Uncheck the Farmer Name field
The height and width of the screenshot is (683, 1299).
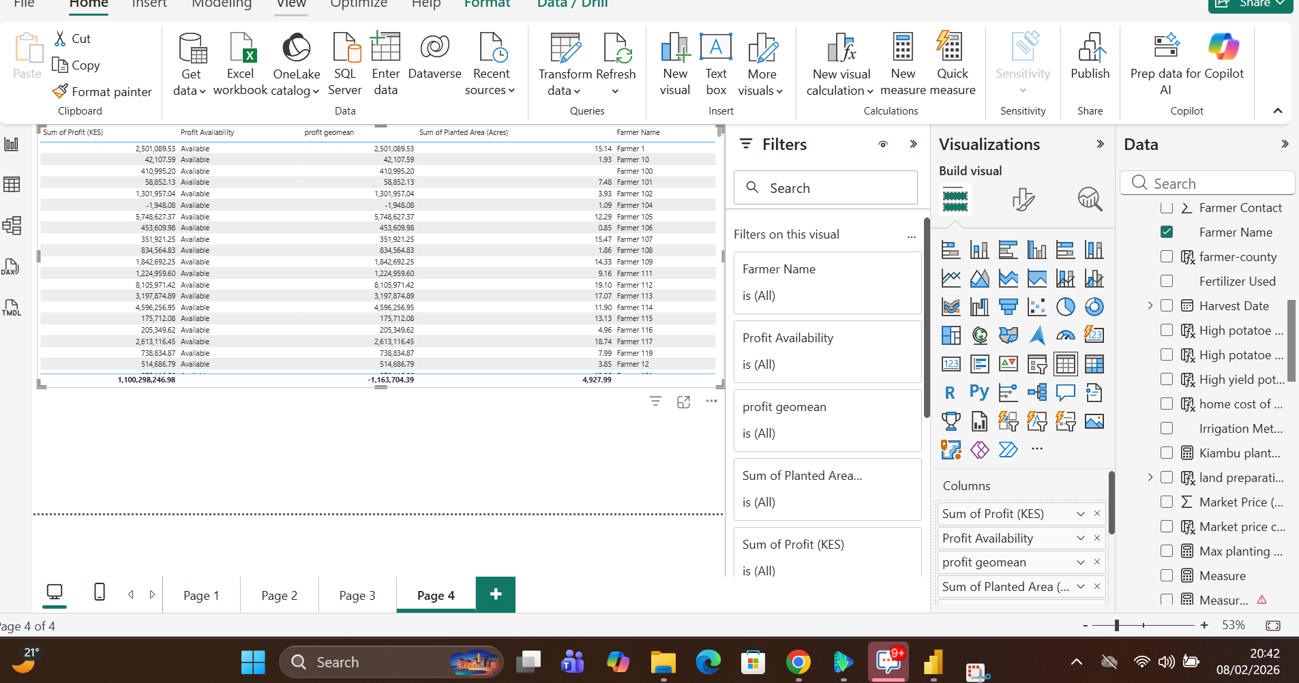tap(1167, 232)
